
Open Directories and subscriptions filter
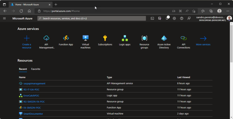(x=160, y=19)
